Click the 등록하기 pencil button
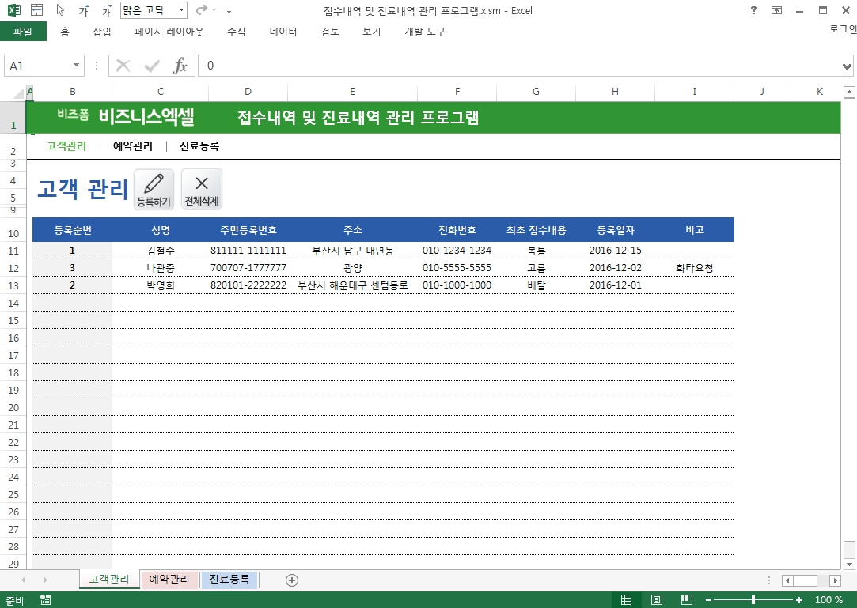Viewport: 857px width, 608px height. (x=154, y=189)
